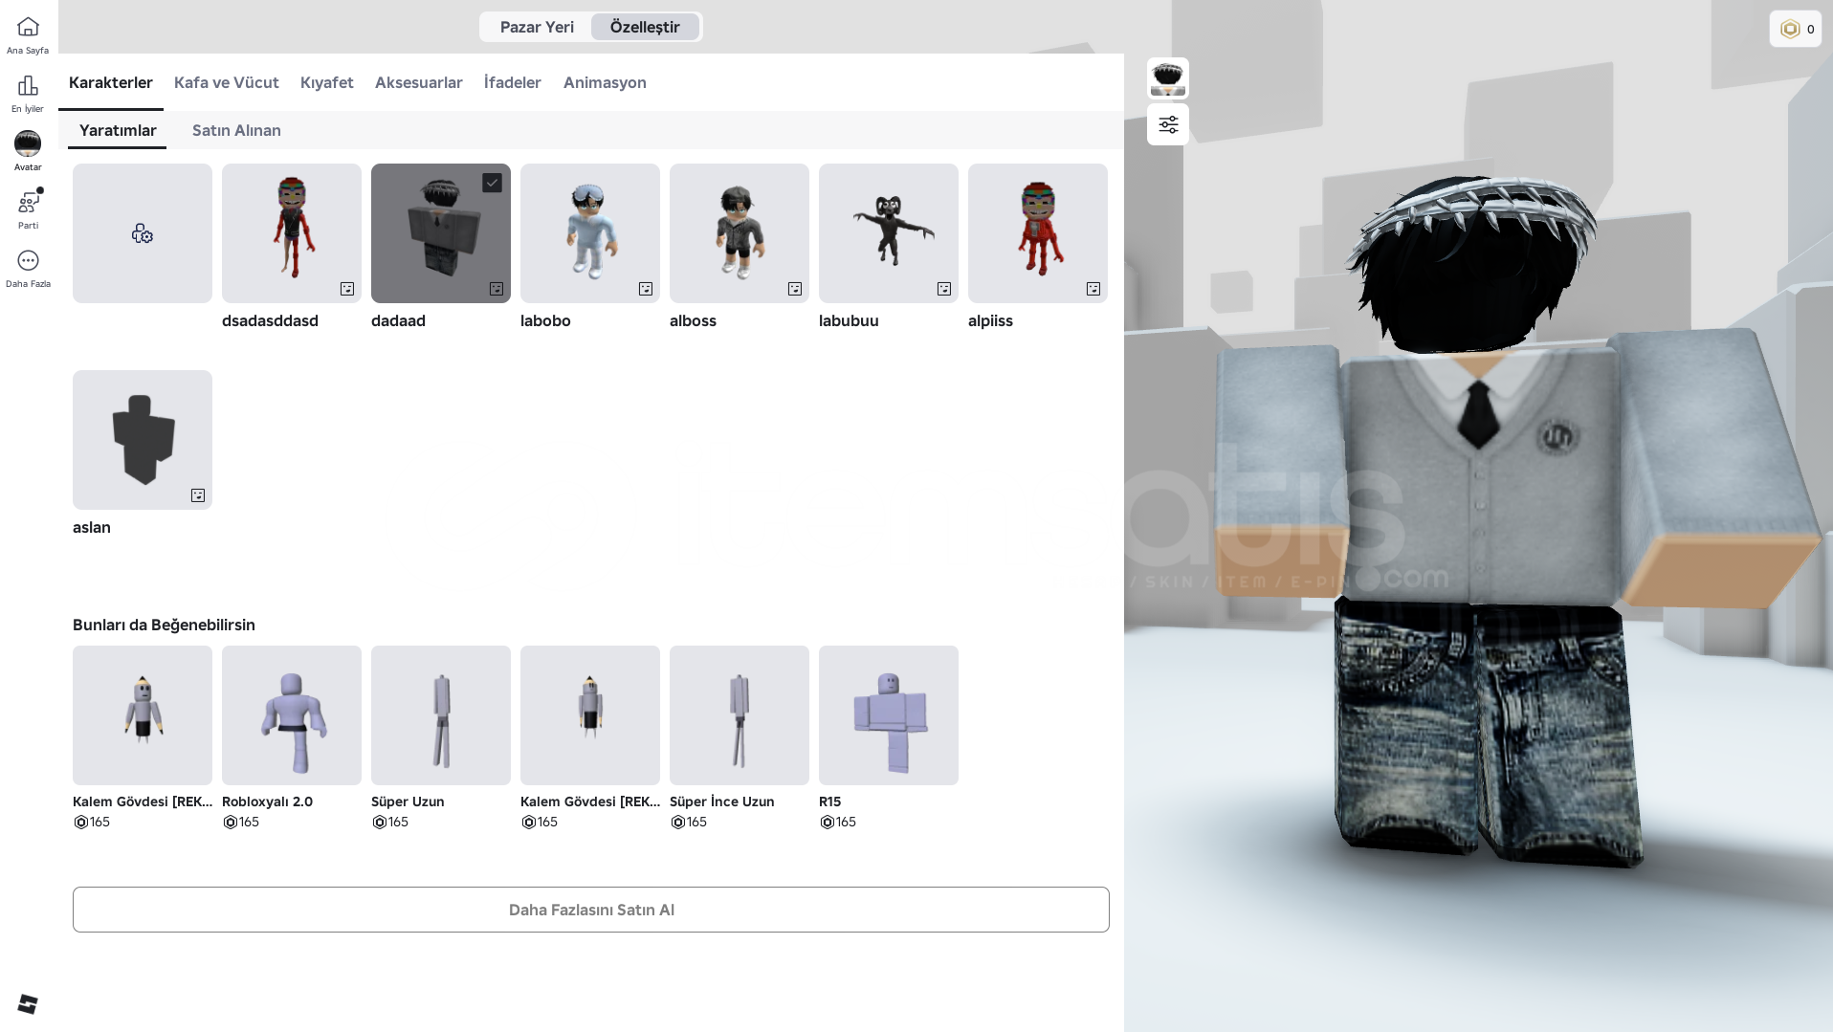Select Satın Alınan sub-tab
The image size is (1833, 1032).
point(236,130)
